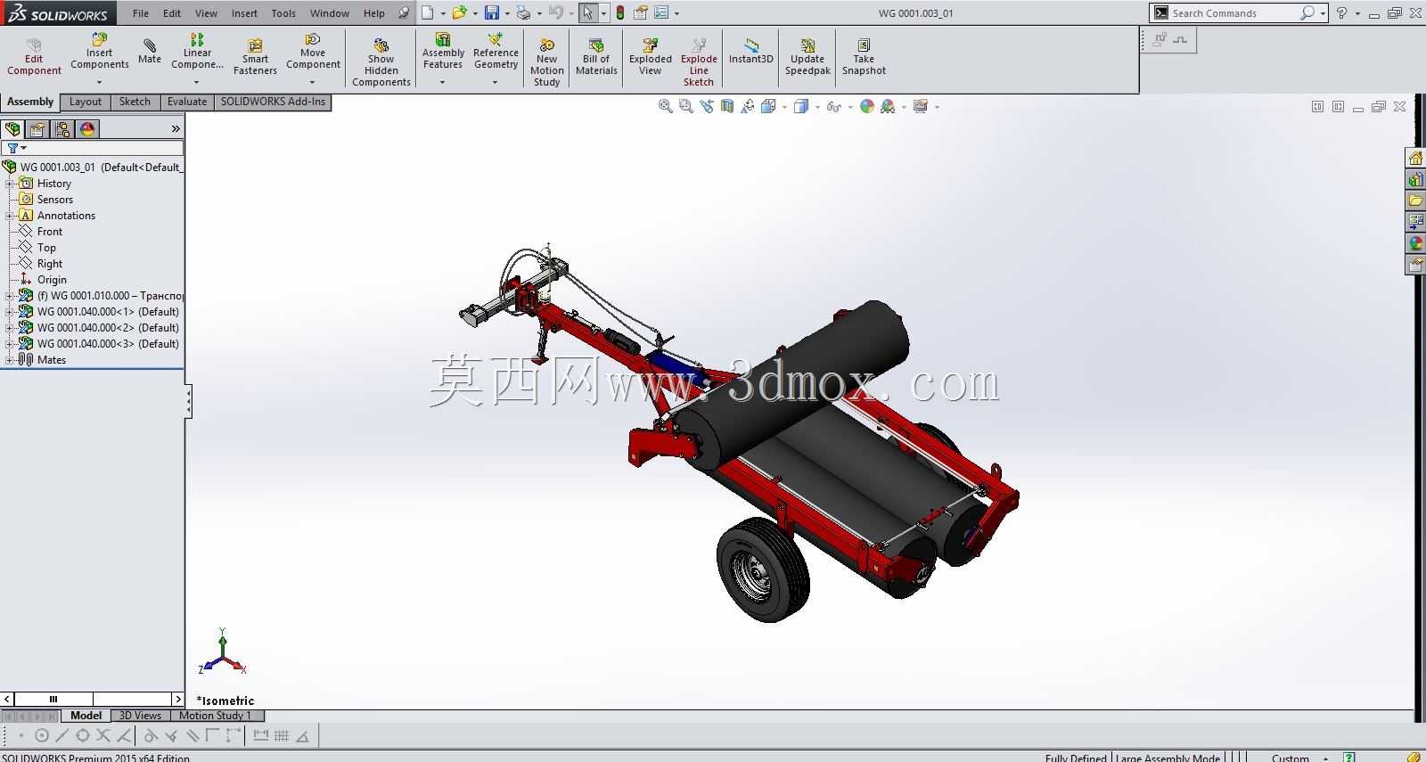Switch to Motion Study 1 tab
The width and height of the screenshot is (1426, 762).
coord(215,715)
